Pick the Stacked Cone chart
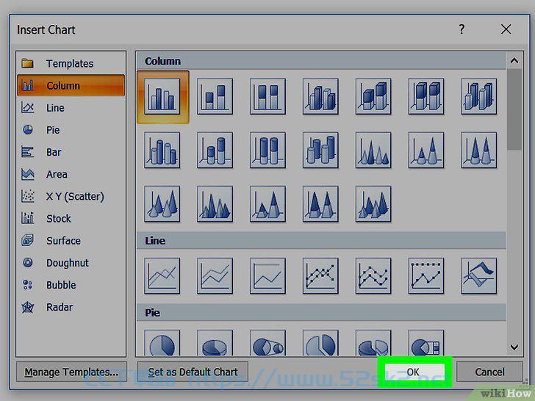 coord(426,151)
